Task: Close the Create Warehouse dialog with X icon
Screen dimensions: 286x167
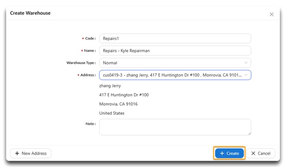Action: pos(271,14)
